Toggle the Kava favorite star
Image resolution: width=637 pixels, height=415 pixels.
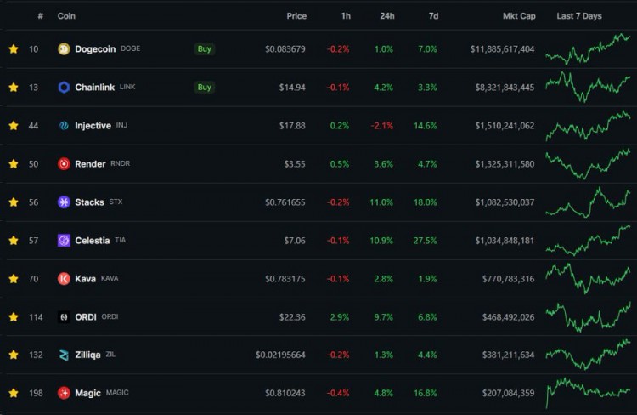(x=14, y=279)
